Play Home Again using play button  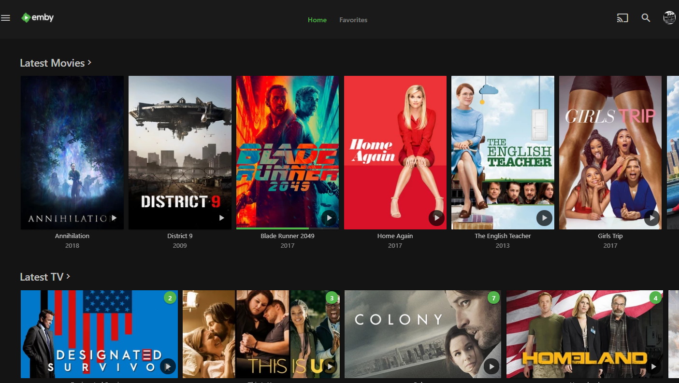(x=436, y=218)
